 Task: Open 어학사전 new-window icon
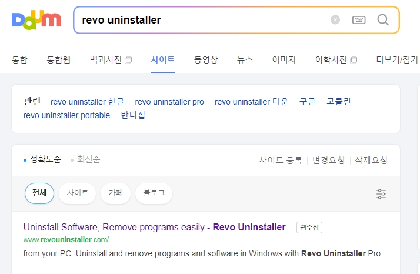tap(354, 60)
